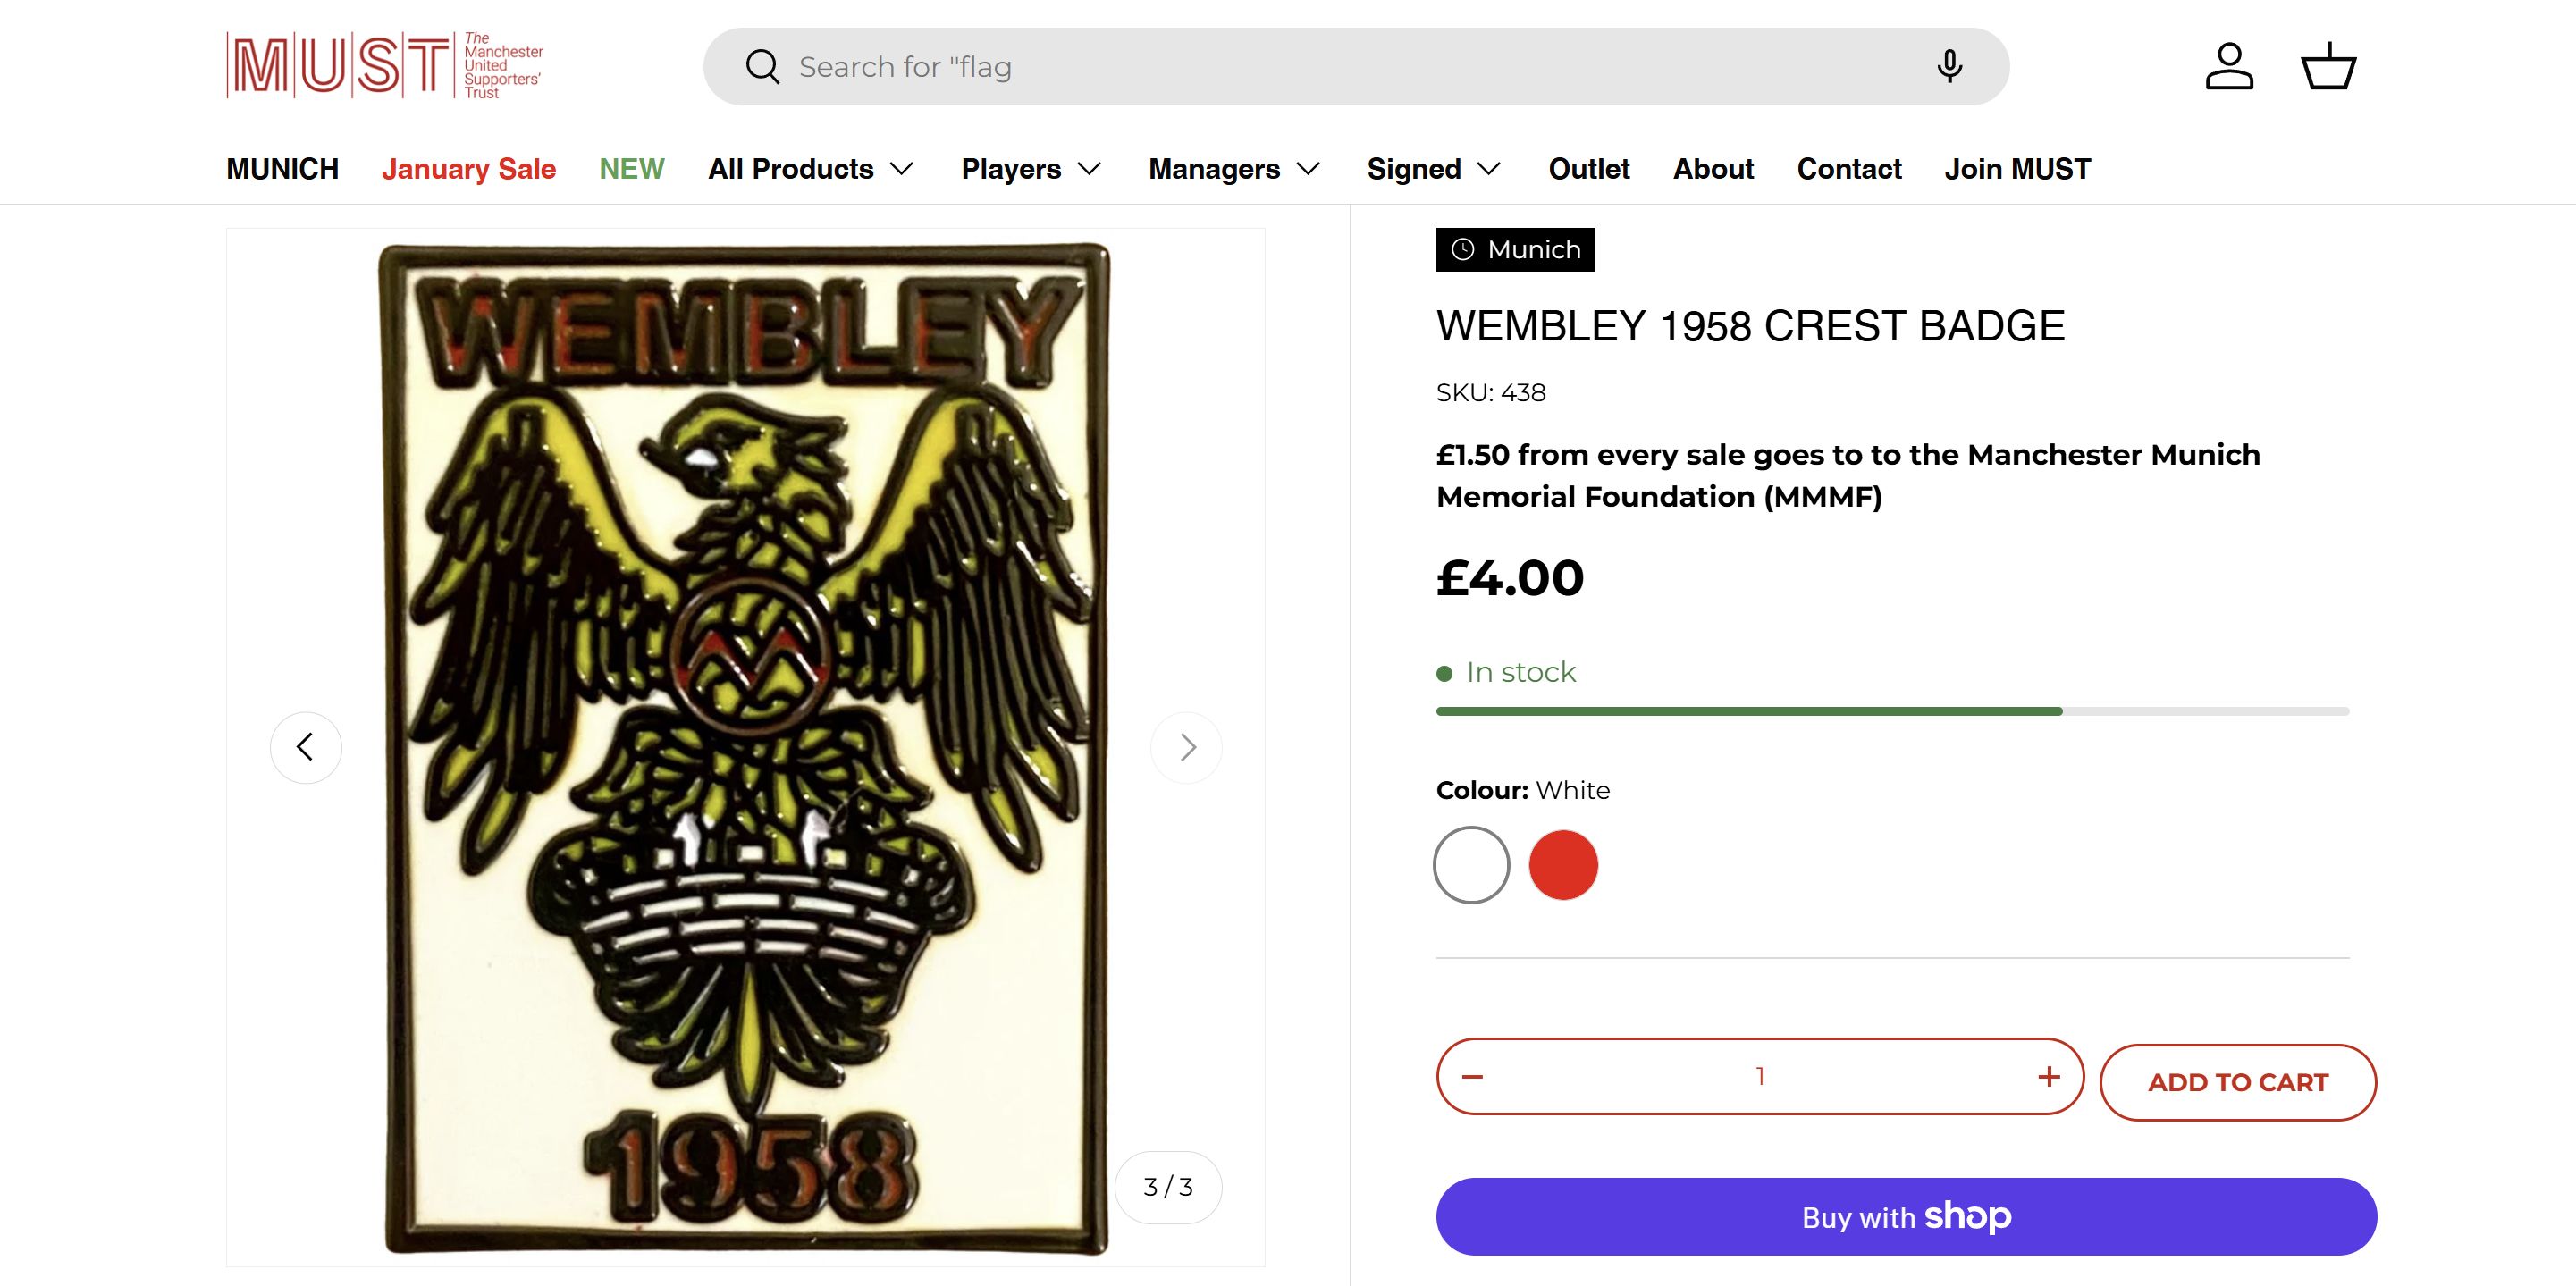Click the magnifying glass search icon
The width and height of the screenshot is (2576, 1286).
[x=762, y=67]
